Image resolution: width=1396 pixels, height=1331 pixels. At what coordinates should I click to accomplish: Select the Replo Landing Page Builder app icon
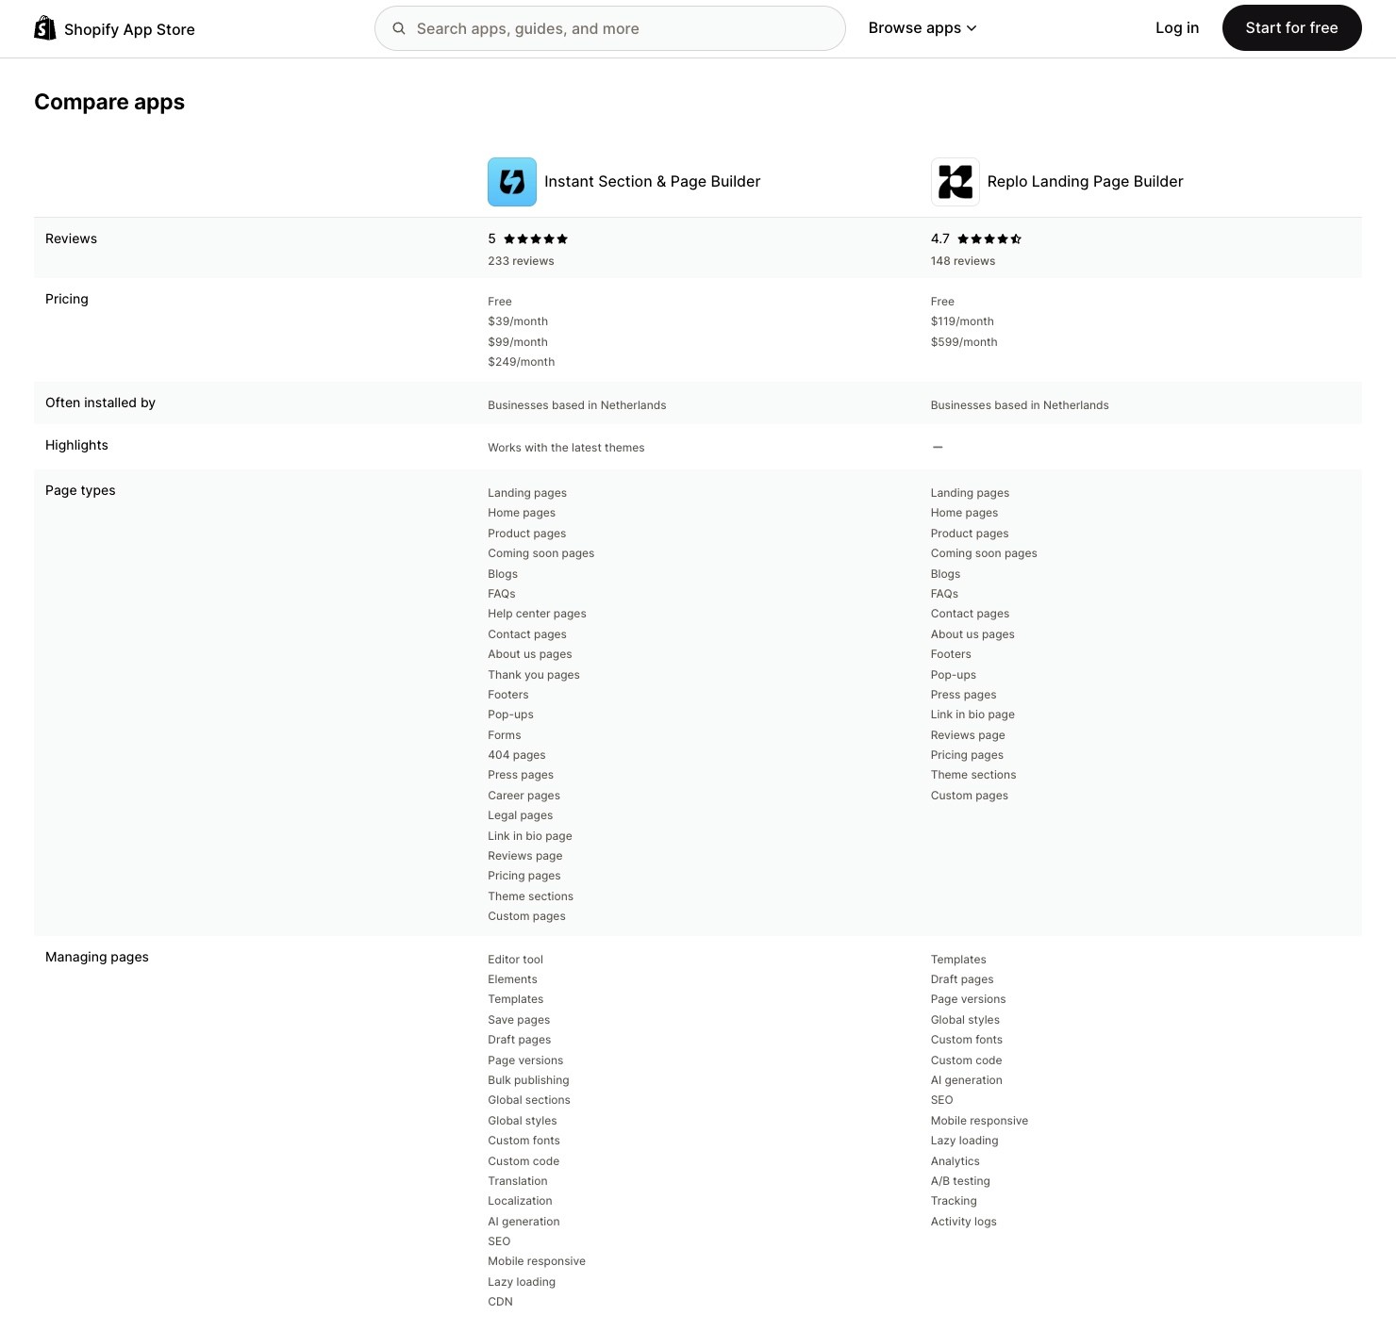click(x=955, y=181)
